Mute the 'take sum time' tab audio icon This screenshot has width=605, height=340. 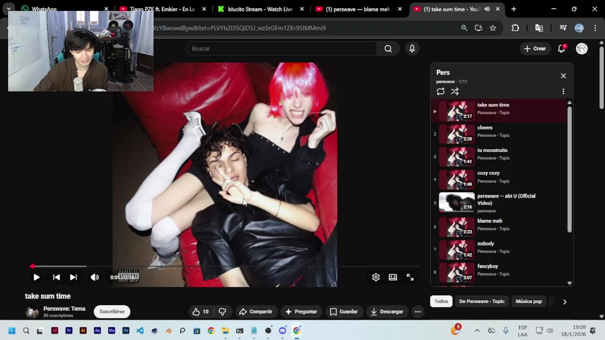pyautogui.click(x=487, y=9)
